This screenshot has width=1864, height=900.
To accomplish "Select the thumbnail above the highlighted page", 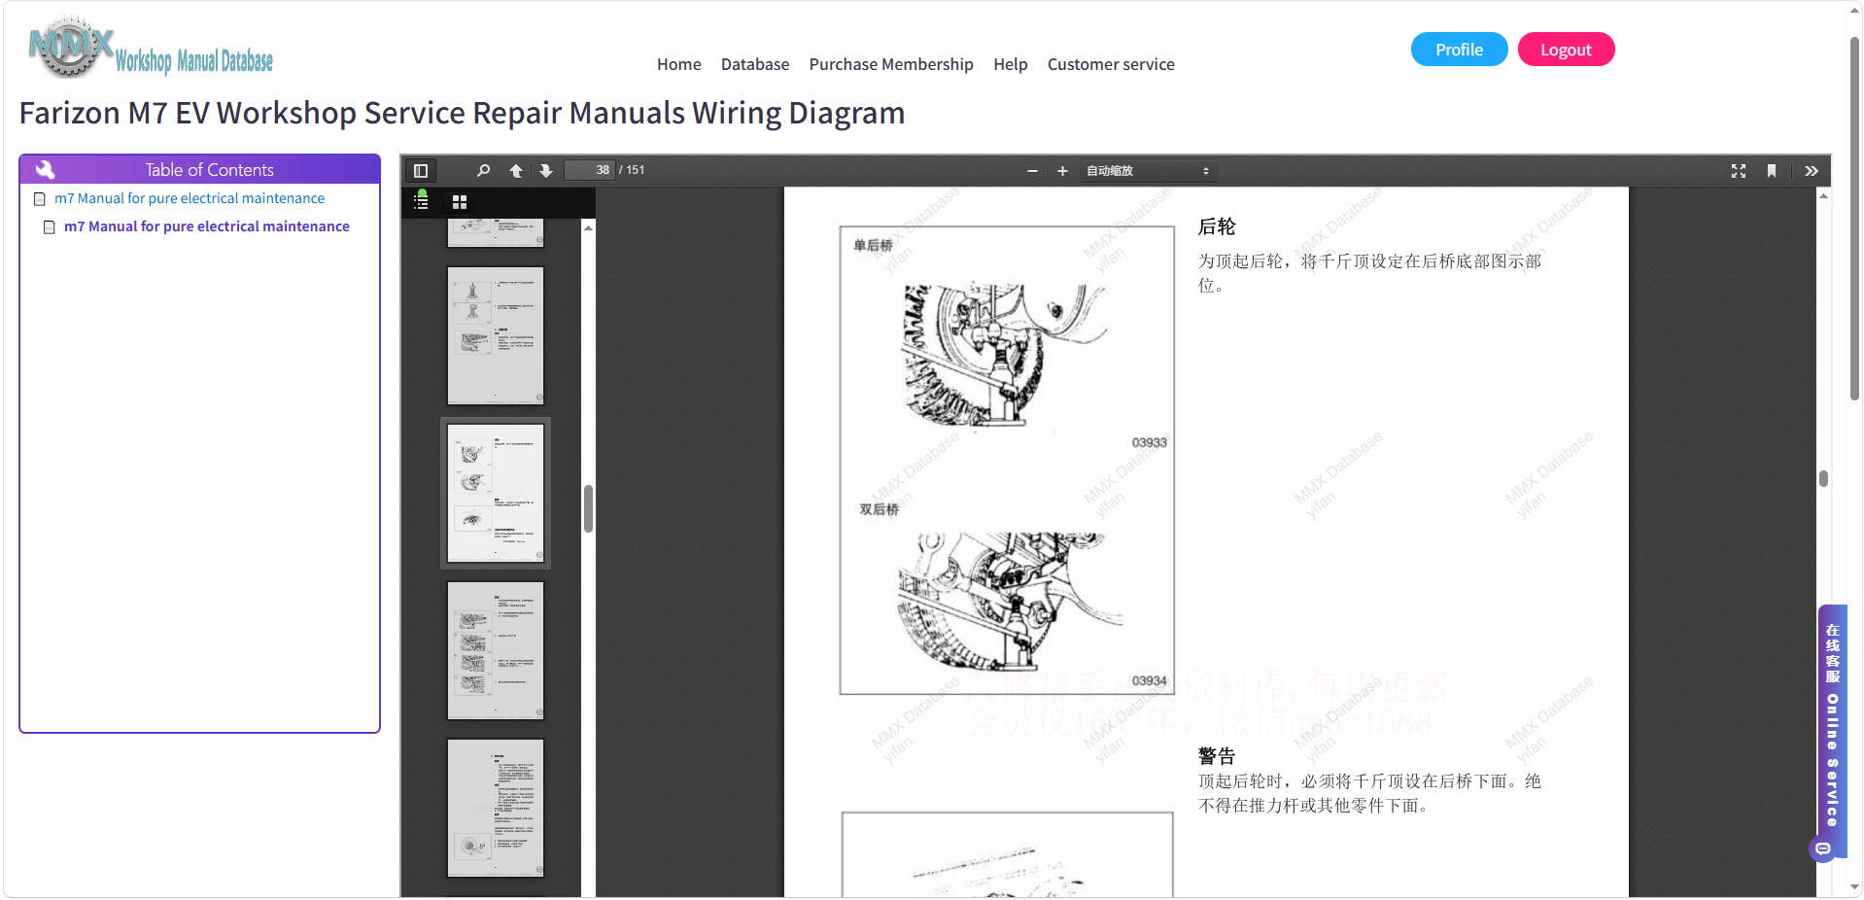I will pos(496,335).
